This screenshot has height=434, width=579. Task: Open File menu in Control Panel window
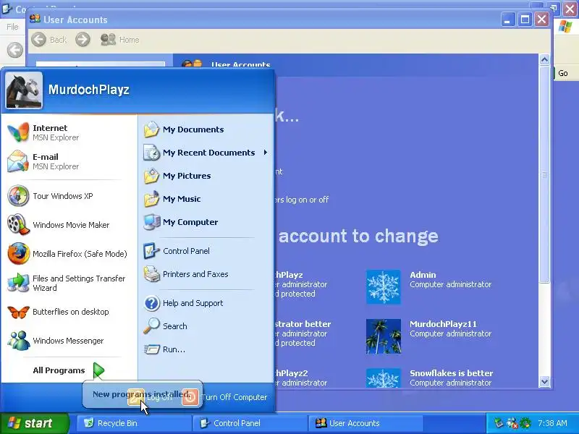point(12,27)
